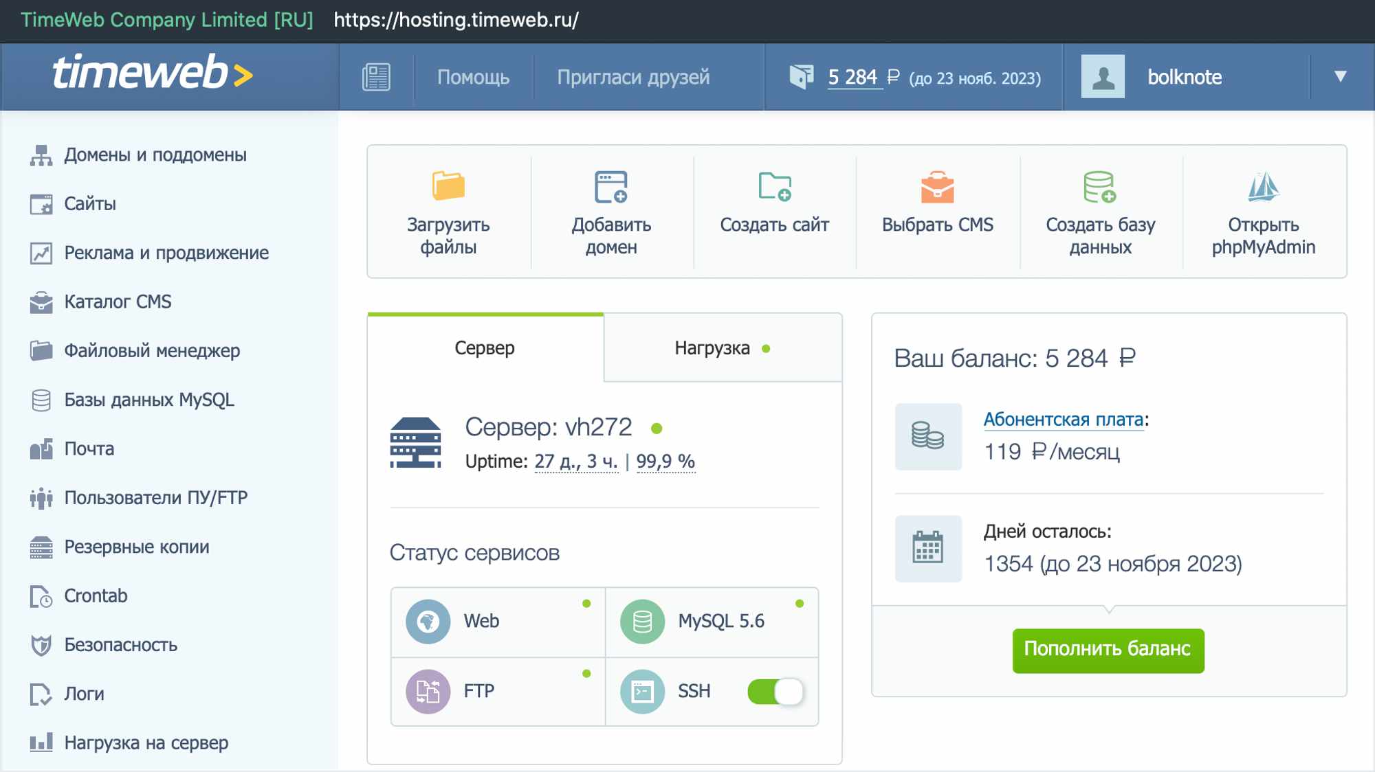Switch to the Нагрузка tab
Viewport: 1375px width, 772px height.
pos(723,348)
